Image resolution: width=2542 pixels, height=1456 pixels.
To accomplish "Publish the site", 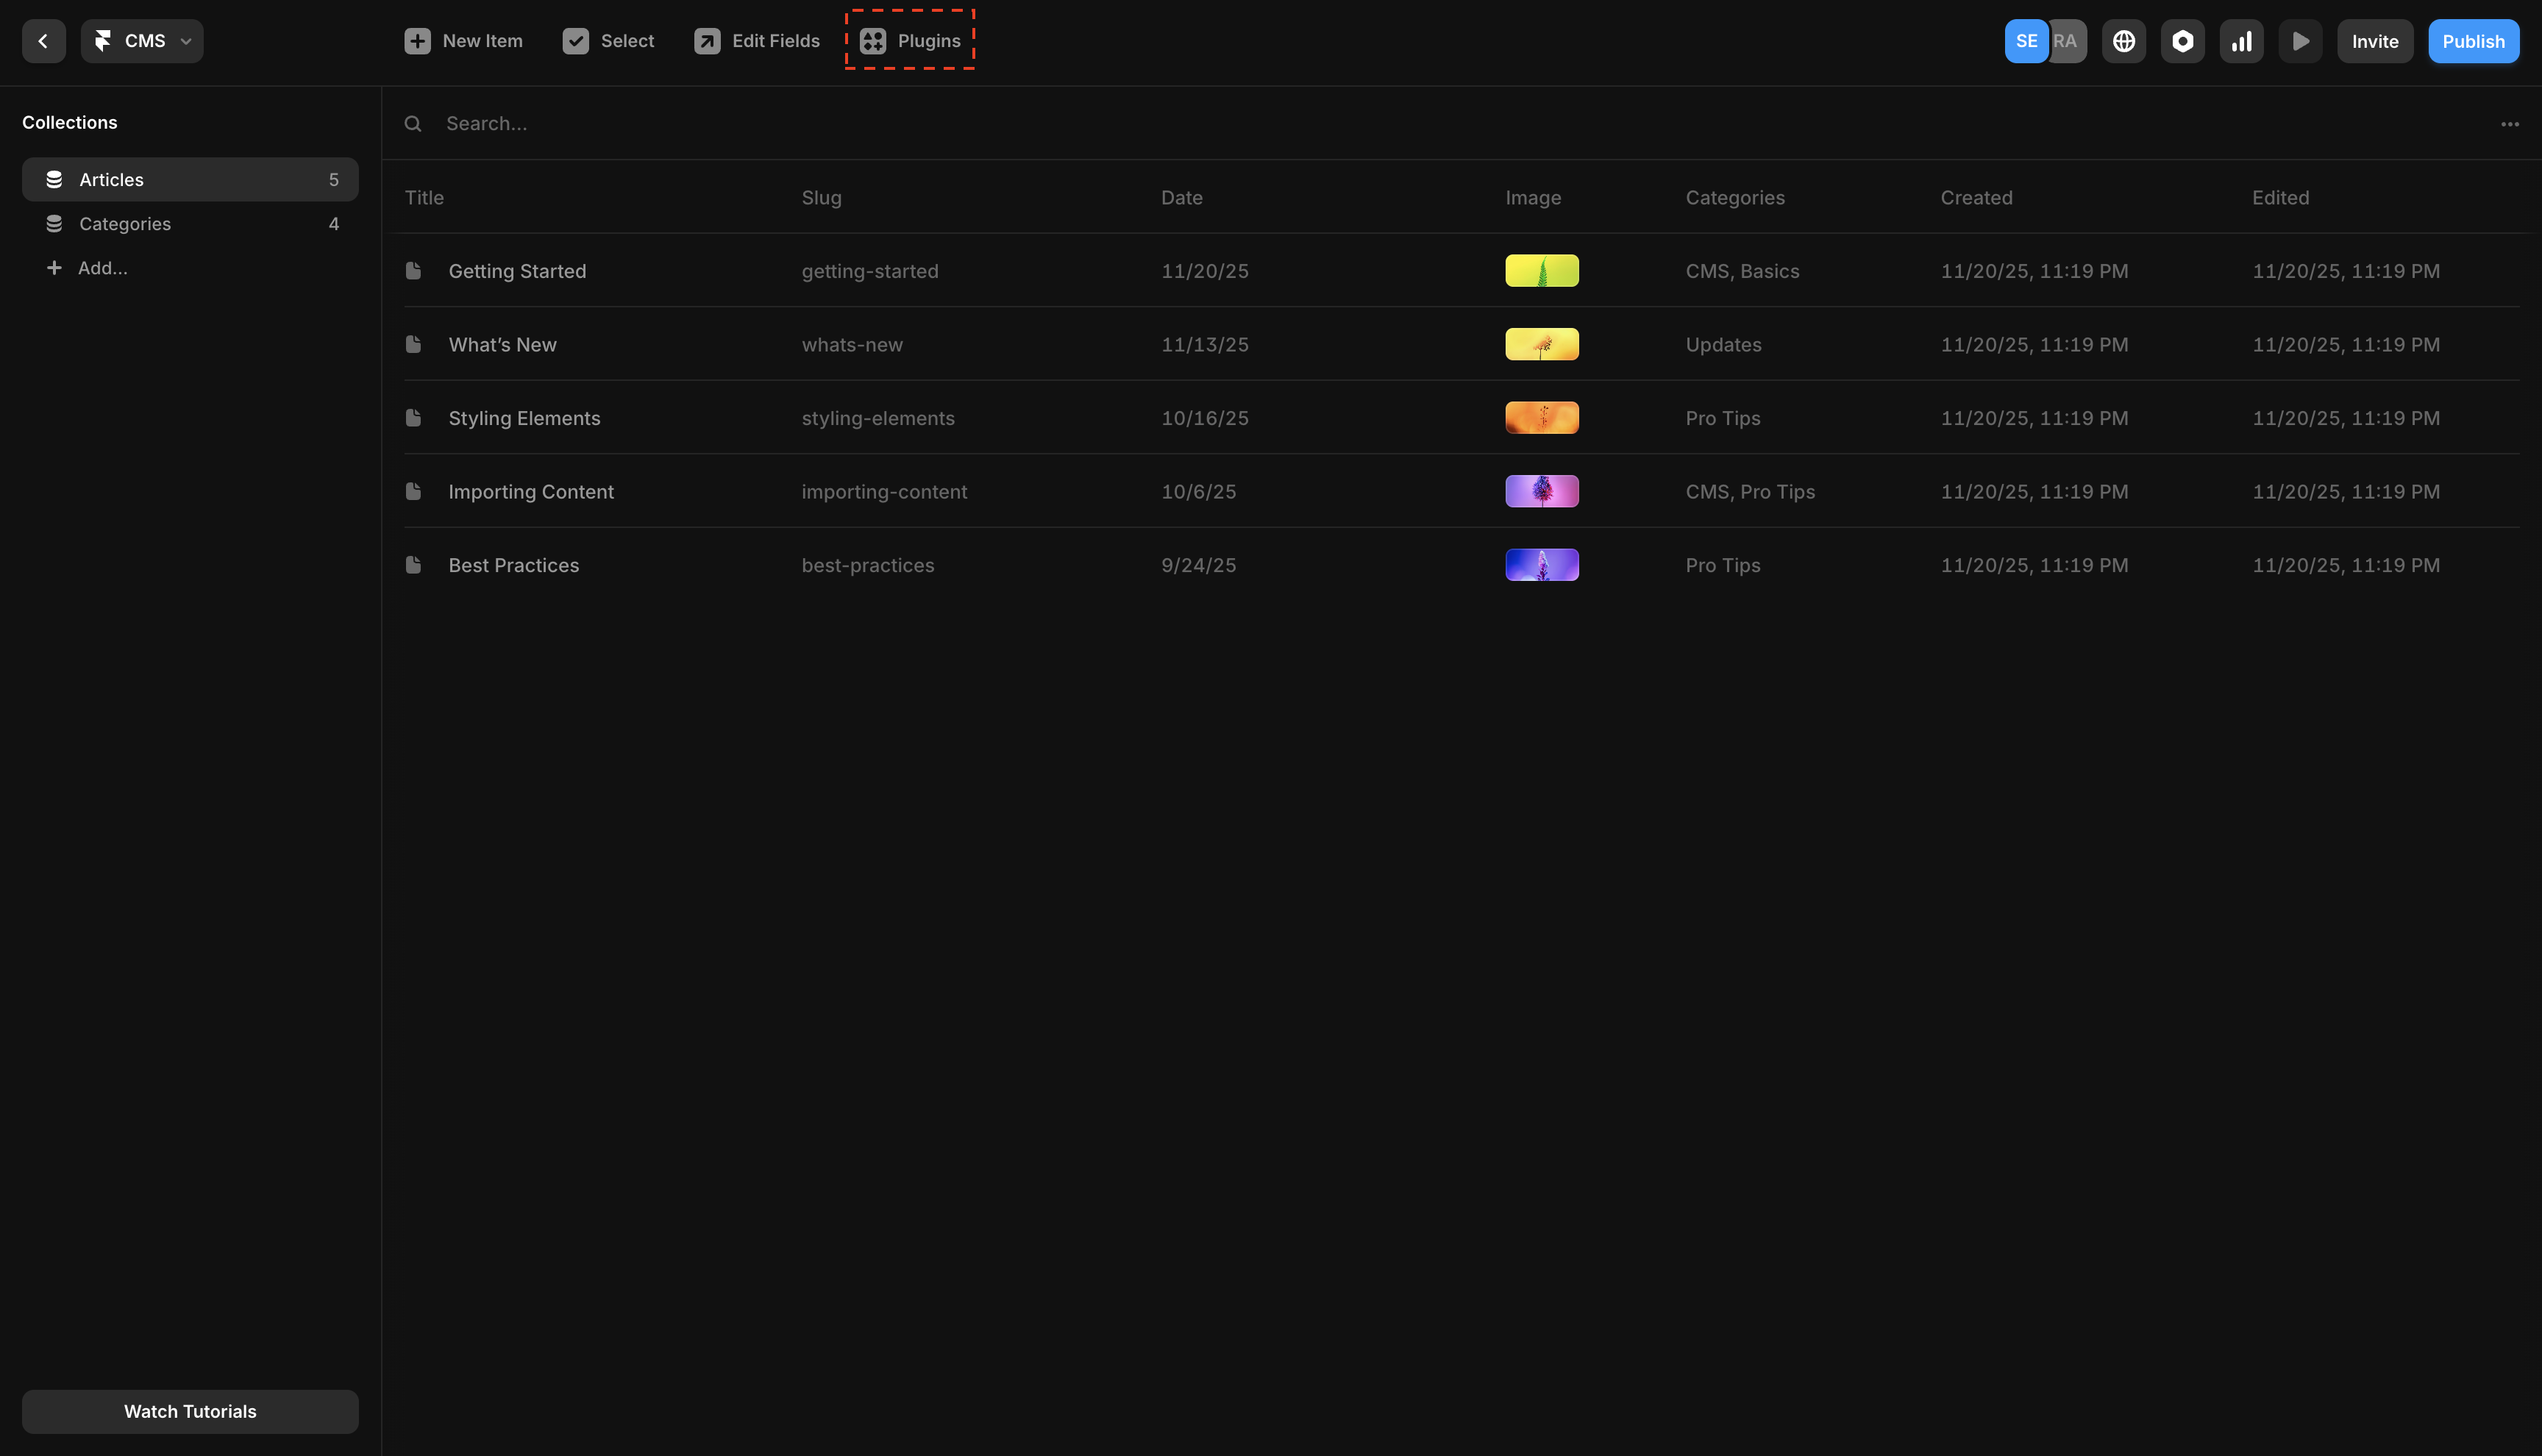I will 2473,40.
